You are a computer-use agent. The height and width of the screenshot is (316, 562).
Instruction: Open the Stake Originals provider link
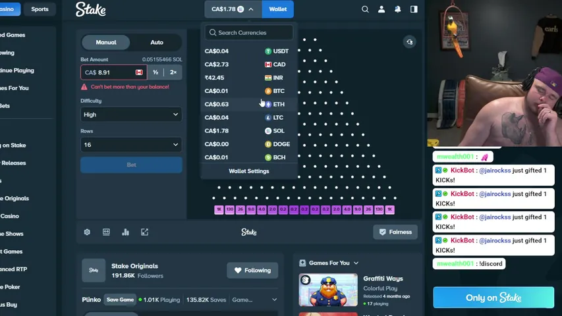(x=134, y=266)
